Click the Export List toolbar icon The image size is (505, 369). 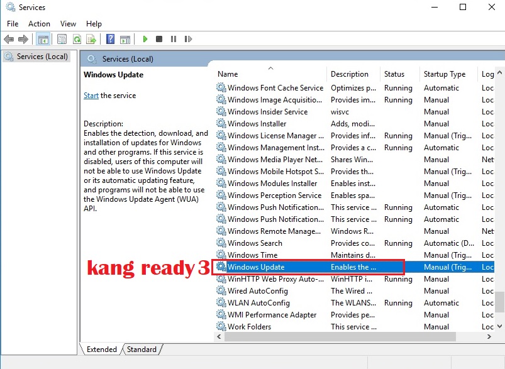coord(91,39)
